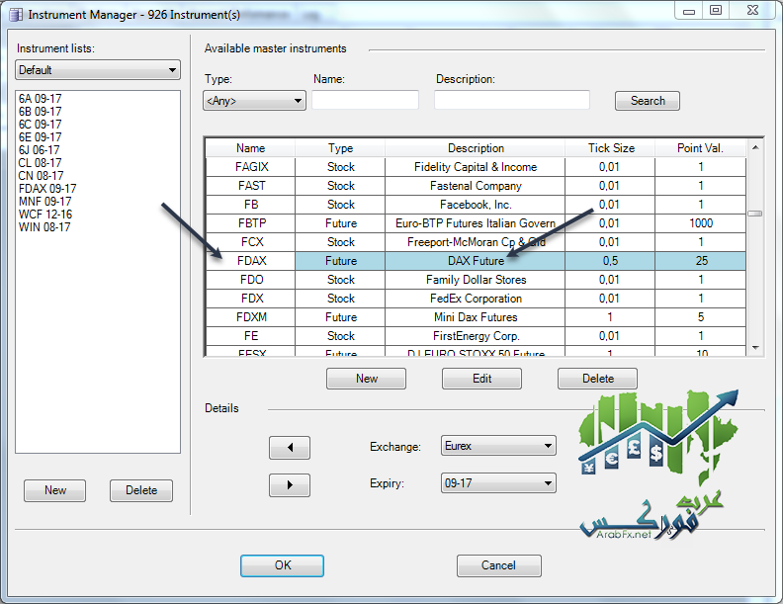Click the FedEx Corporation description cell
The height and width of the screenshot is (604, 783).
pos(476,299)
